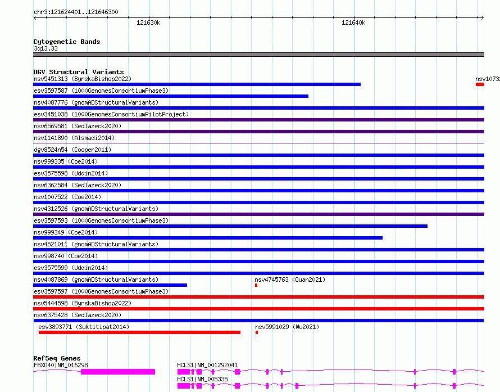Select the red esv3597597 variant bar
500x392 pixels.
[258, 297]
